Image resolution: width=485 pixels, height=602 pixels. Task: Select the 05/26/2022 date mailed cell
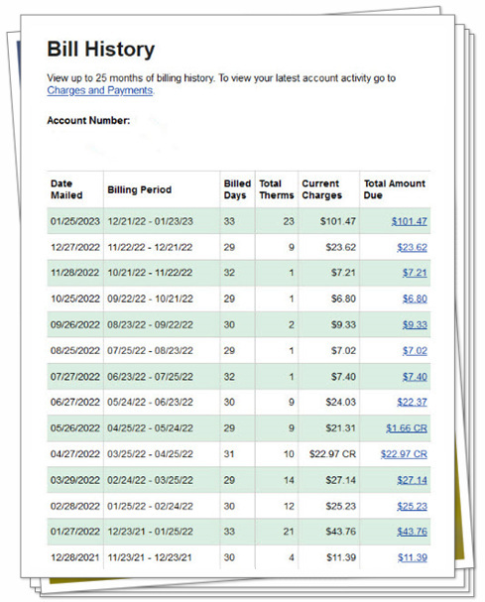click(74, 428)
